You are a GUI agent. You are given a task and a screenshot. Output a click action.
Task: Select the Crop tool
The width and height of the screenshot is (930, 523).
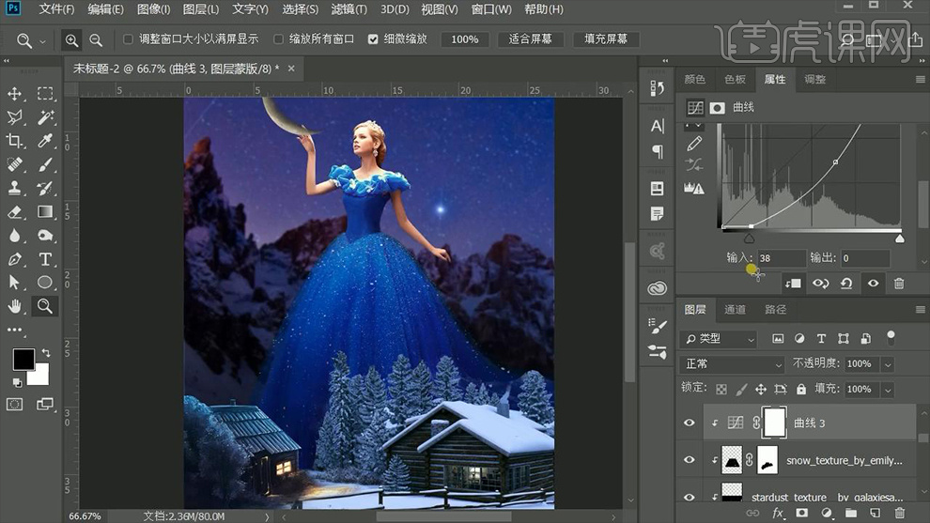click(15, 141)
